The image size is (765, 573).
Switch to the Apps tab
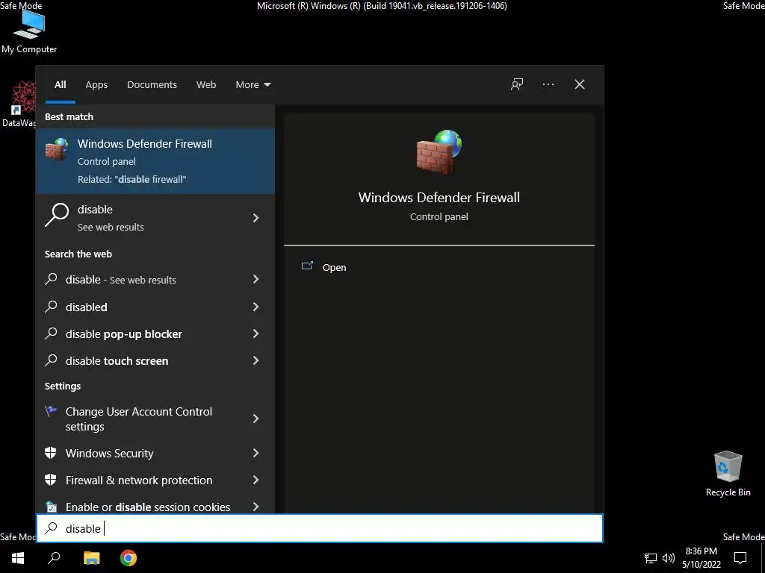pyautogui.click(x=96, y=85)
